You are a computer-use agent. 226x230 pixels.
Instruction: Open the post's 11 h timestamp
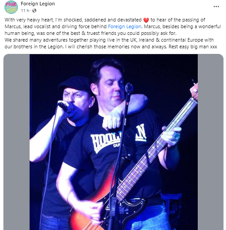(x=25, y=11)
